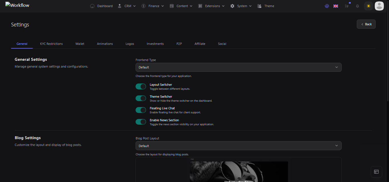Image resolution: width=389 pixels, height=182 pixels.
Task: Click the Blog Settings heading
Action: coord(28,138)
